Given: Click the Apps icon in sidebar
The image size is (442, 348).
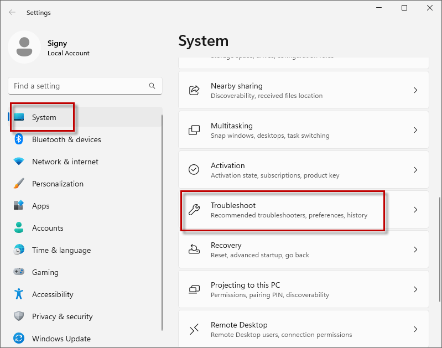Looking at the screenshot, I should [19, 205].
